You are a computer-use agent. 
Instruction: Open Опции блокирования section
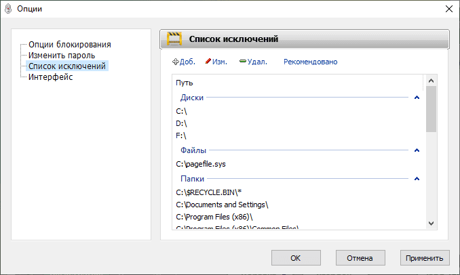coord(69,45)
